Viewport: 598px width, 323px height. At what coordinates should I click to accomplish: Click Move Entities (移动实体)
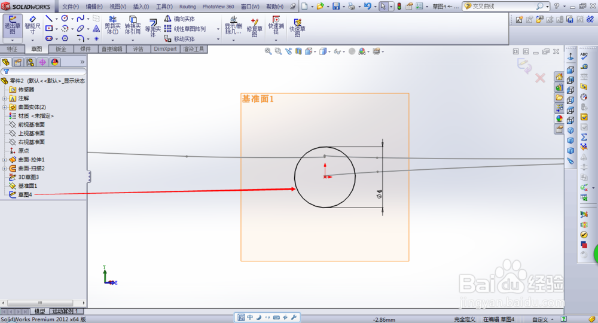click(x=179, y=39)
